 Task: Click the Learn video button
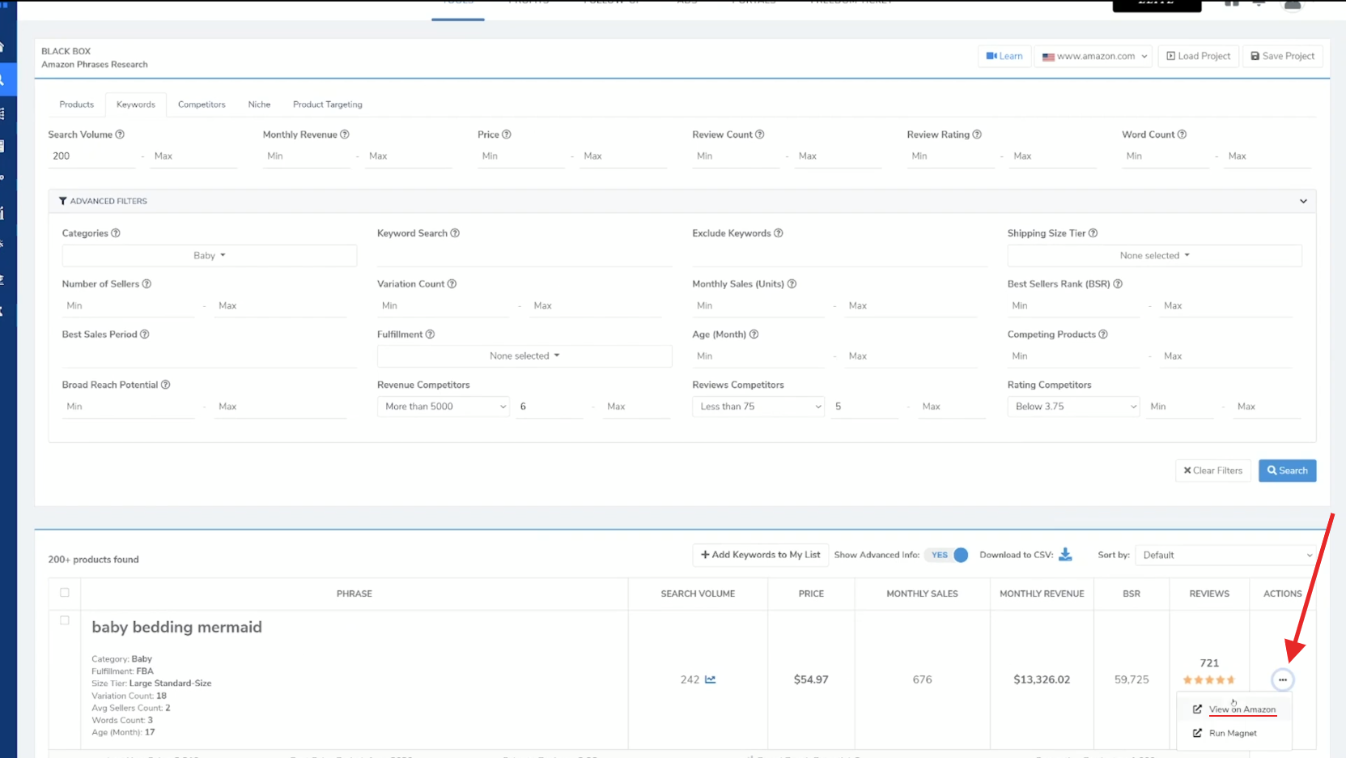(1004, 56)
